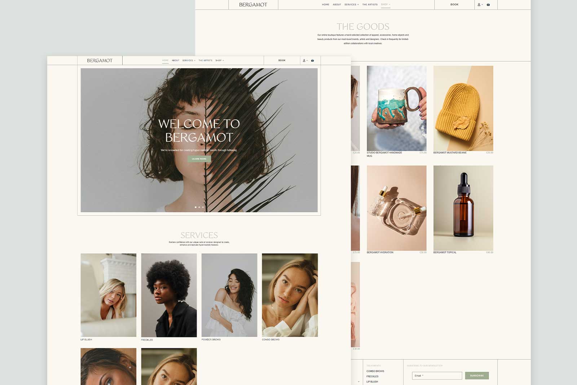The width and height of the screenshot is (577, 385).
Task: Open The Artists menu item on home page
Action: tap(205, 61)
